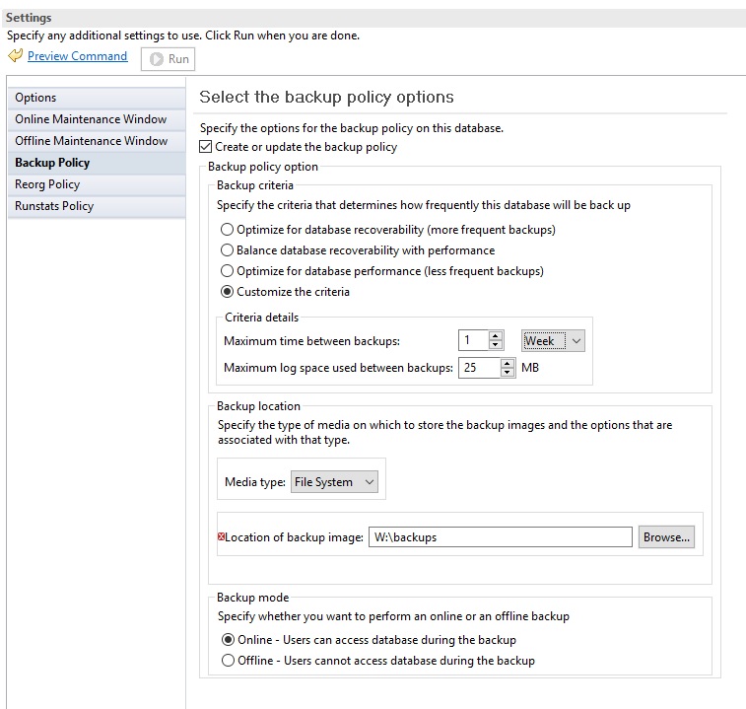Choose Optimize for database performance option
Screen dimensions: 746x709
click(228, 271)
